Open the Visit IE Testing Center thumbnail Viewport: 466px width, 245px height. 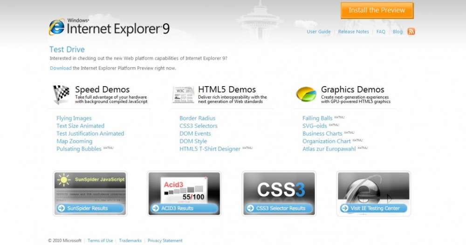coord(374,193)
